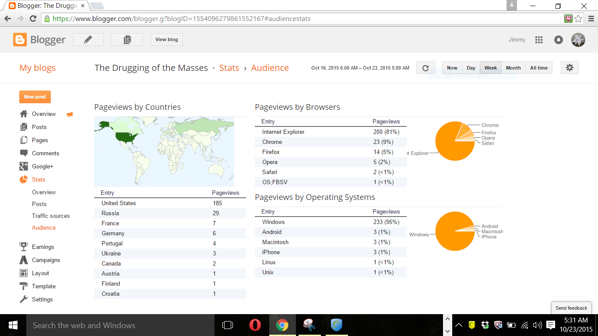Open Stats Overview sub-item
Image resolution: width=598 pixels, height=336 pixels.
click(44, 192)
